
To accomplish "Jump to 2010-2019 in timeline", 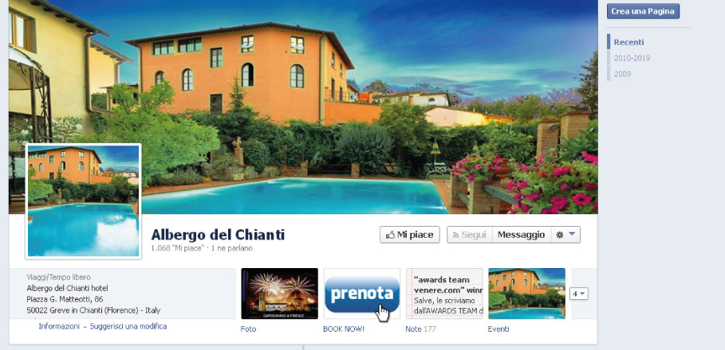I will coord(632,58).
